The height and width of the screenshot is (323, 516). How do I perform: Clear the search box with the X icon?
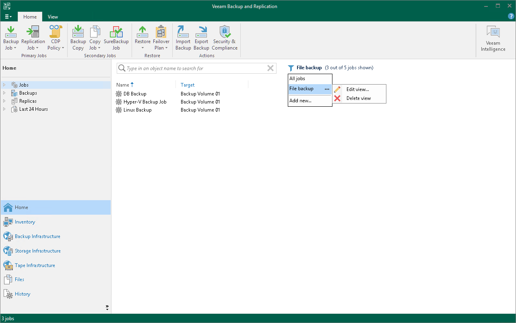(x=270, y=68)
